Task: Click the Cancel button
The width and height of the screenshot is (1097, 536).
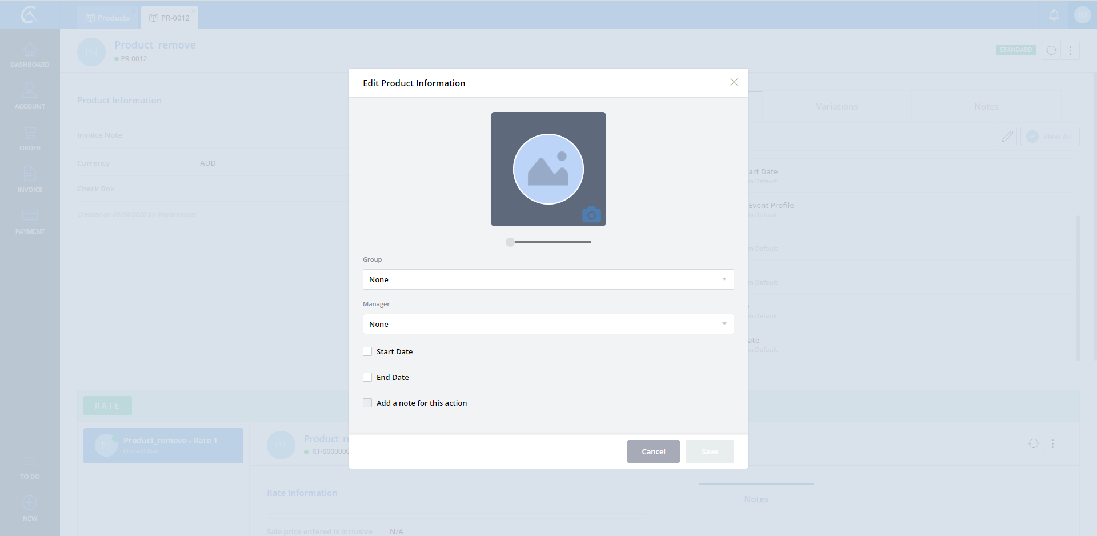Action: click(653, 451)
